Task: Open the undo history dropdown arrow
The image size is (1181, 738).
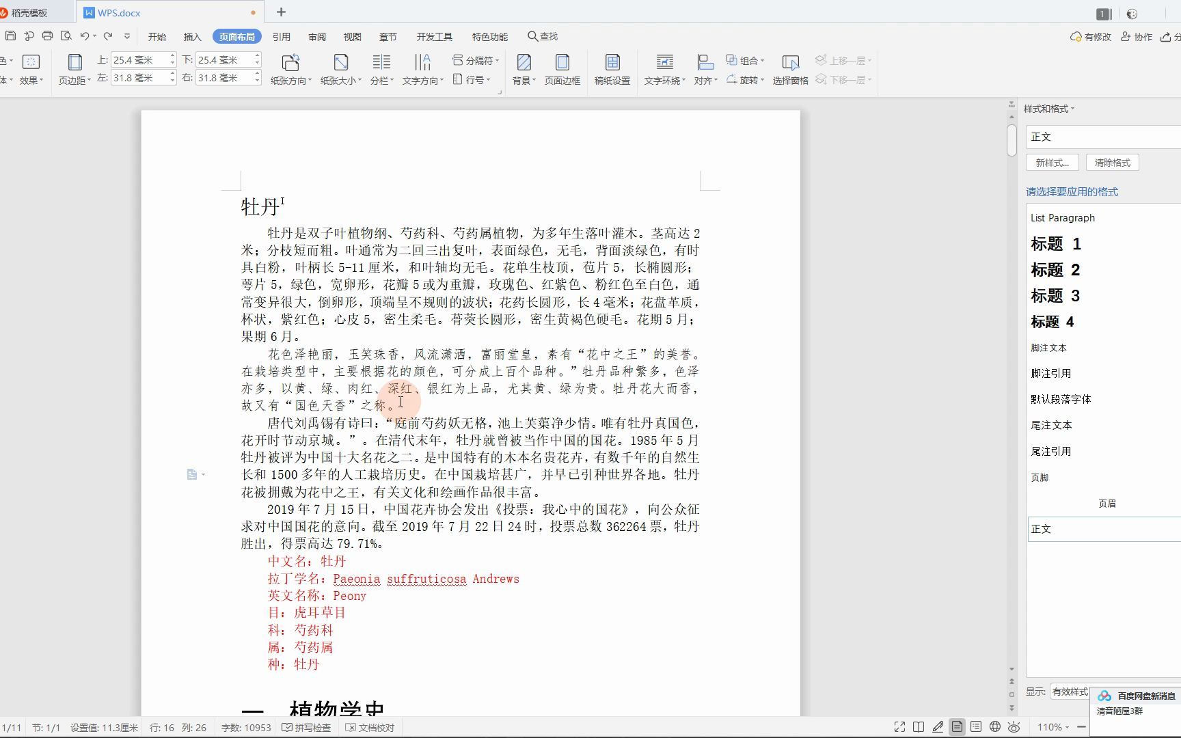Action: pos(94,36)
